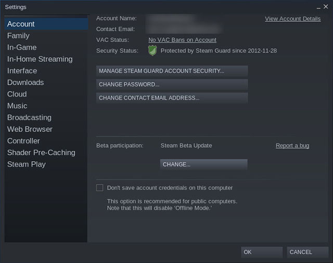Click Cancel to discard changes
This screenshot has height=263, width=333.
(308, 252)
